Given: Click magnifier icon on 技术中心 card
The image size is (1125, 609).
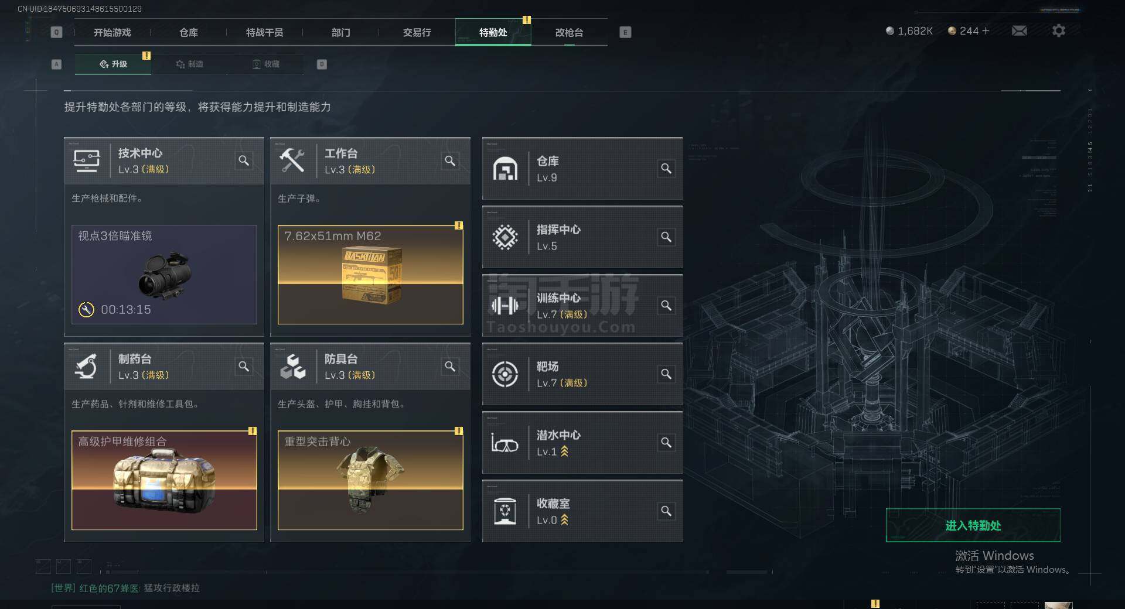Looking at the screenshot, I should tap(244, 160).
